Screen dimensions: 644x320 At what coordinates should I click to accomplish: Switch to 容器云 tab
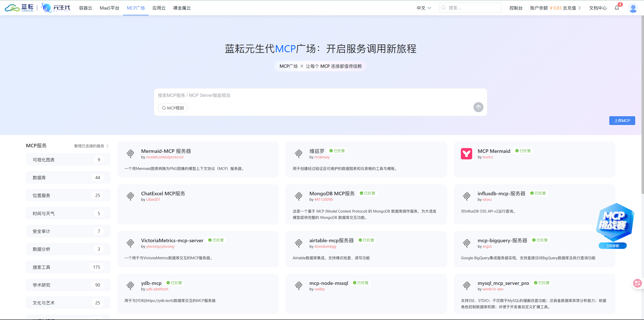[86, 8]
